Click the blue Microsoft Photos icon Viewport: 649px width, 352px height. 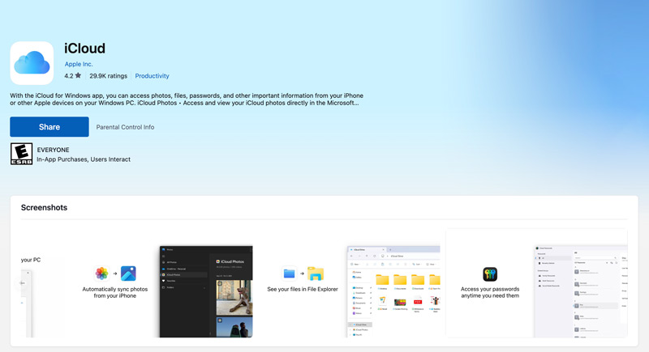click(x=128, y=274)
